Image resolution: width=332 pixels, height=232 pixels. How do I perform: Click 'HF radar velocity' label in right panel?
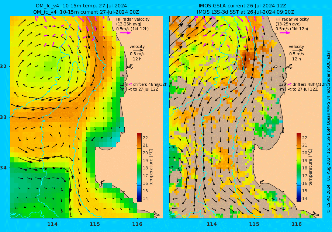[292, 19]
